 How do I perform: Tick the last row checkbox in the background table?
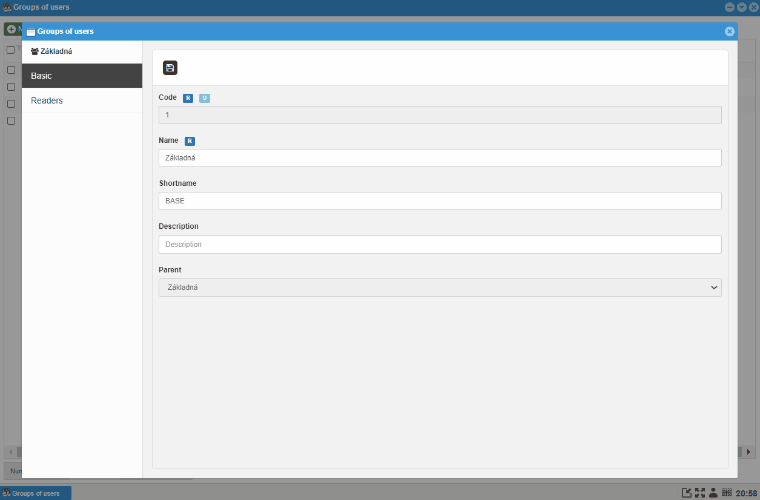coord(11,120)
